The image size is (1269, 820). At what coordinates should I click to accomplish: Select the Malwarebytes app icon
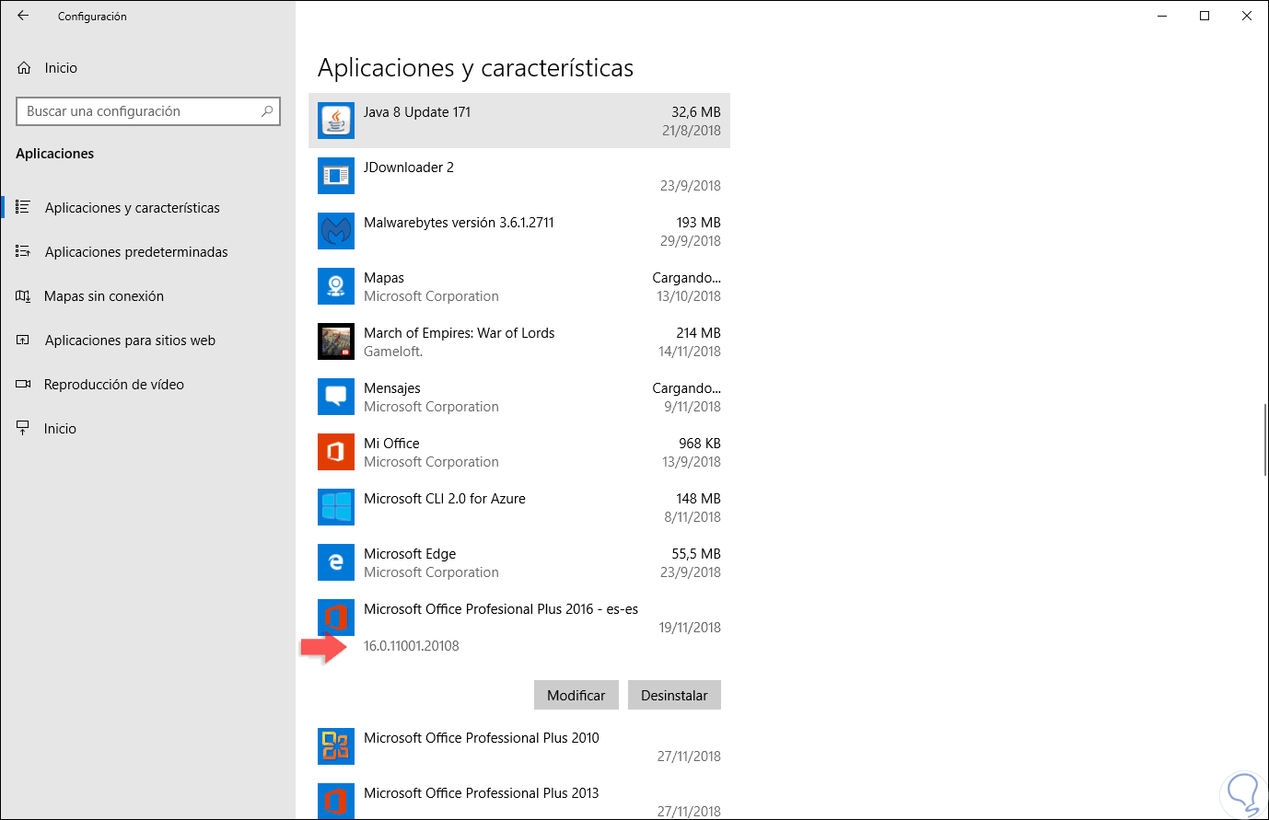336,231
